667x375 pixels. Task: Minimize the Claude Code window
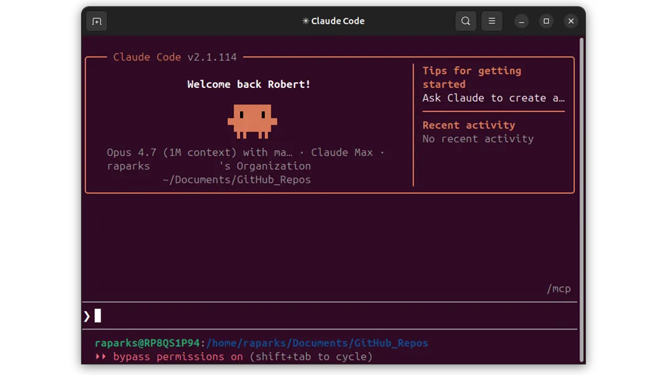pyautogui.click(x=521, y=21)
